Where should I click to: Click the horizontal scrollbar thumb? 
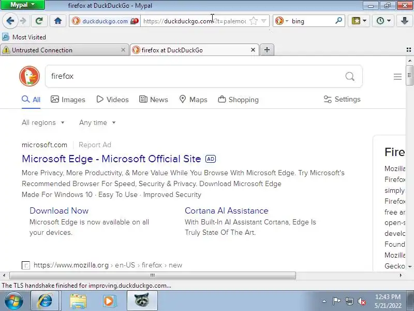[153, 275]
